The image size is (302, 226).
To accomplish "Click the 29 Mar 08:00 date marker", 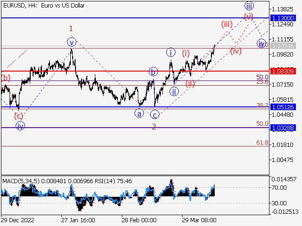I will pyautogui.click(x=199, y=220).
